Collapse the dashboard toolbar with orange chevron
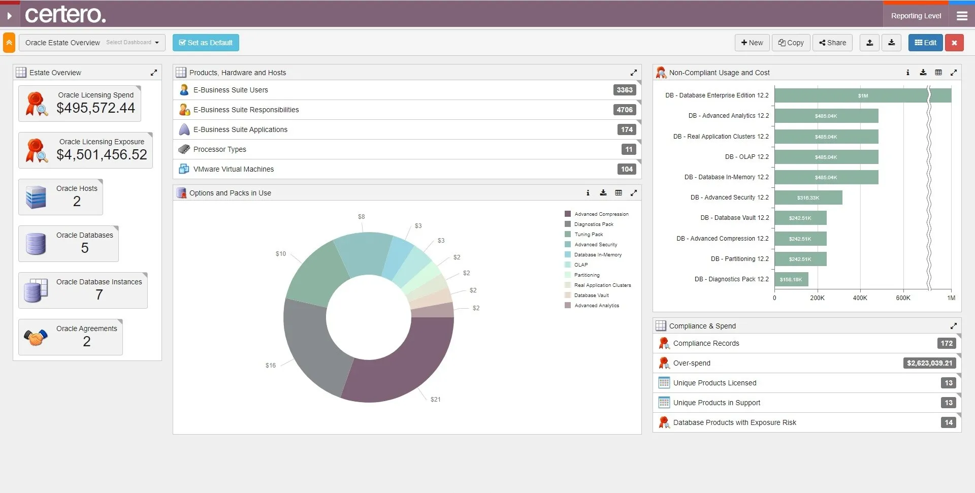Image resolution: width=975 pixels, height=493 pixels. click(x=9, y=43)
